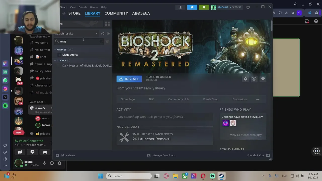Select Mage Arena in search results
Viewport: 322px width, 181px height.
point(70,55)
